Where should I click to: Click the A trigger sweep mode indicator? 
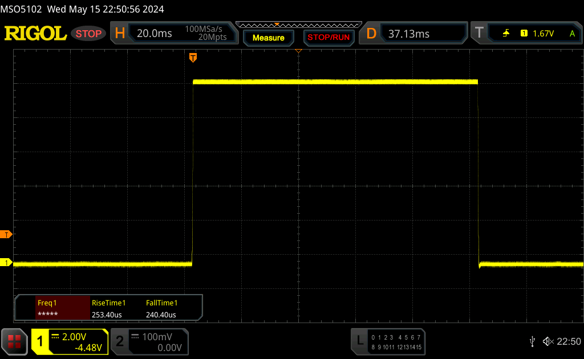(x=573, y=34)
